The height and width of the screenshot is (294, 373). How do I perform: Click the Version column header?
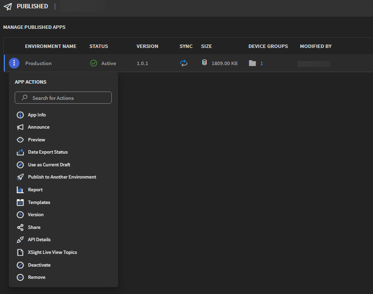coord(147,46)
